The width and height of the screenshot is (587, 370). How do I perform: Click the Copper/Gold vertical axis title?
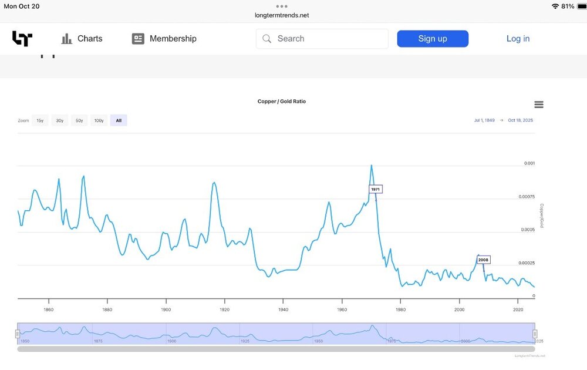tap(541, 216)
